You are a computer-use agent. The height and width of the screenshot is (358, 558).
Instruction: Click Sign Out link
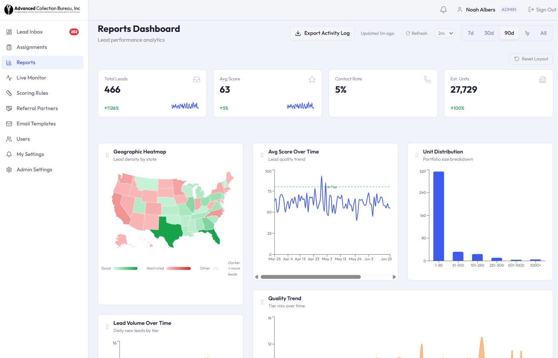(542, 9)
